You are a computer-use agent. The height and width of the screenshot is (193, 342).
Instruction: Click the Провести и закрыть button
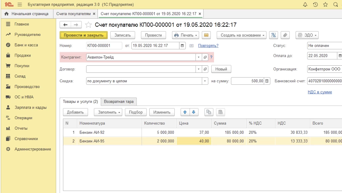[x=84, y=35]
